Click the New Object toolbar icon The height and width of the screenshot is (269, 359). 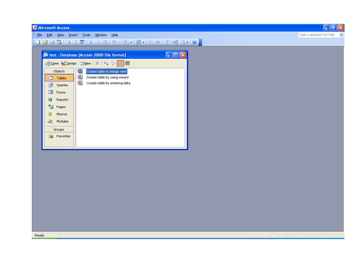coord(182,42)
